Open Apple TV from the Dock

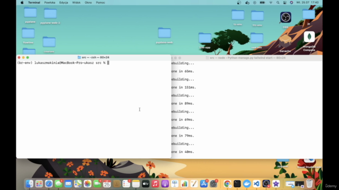point(146,184)
